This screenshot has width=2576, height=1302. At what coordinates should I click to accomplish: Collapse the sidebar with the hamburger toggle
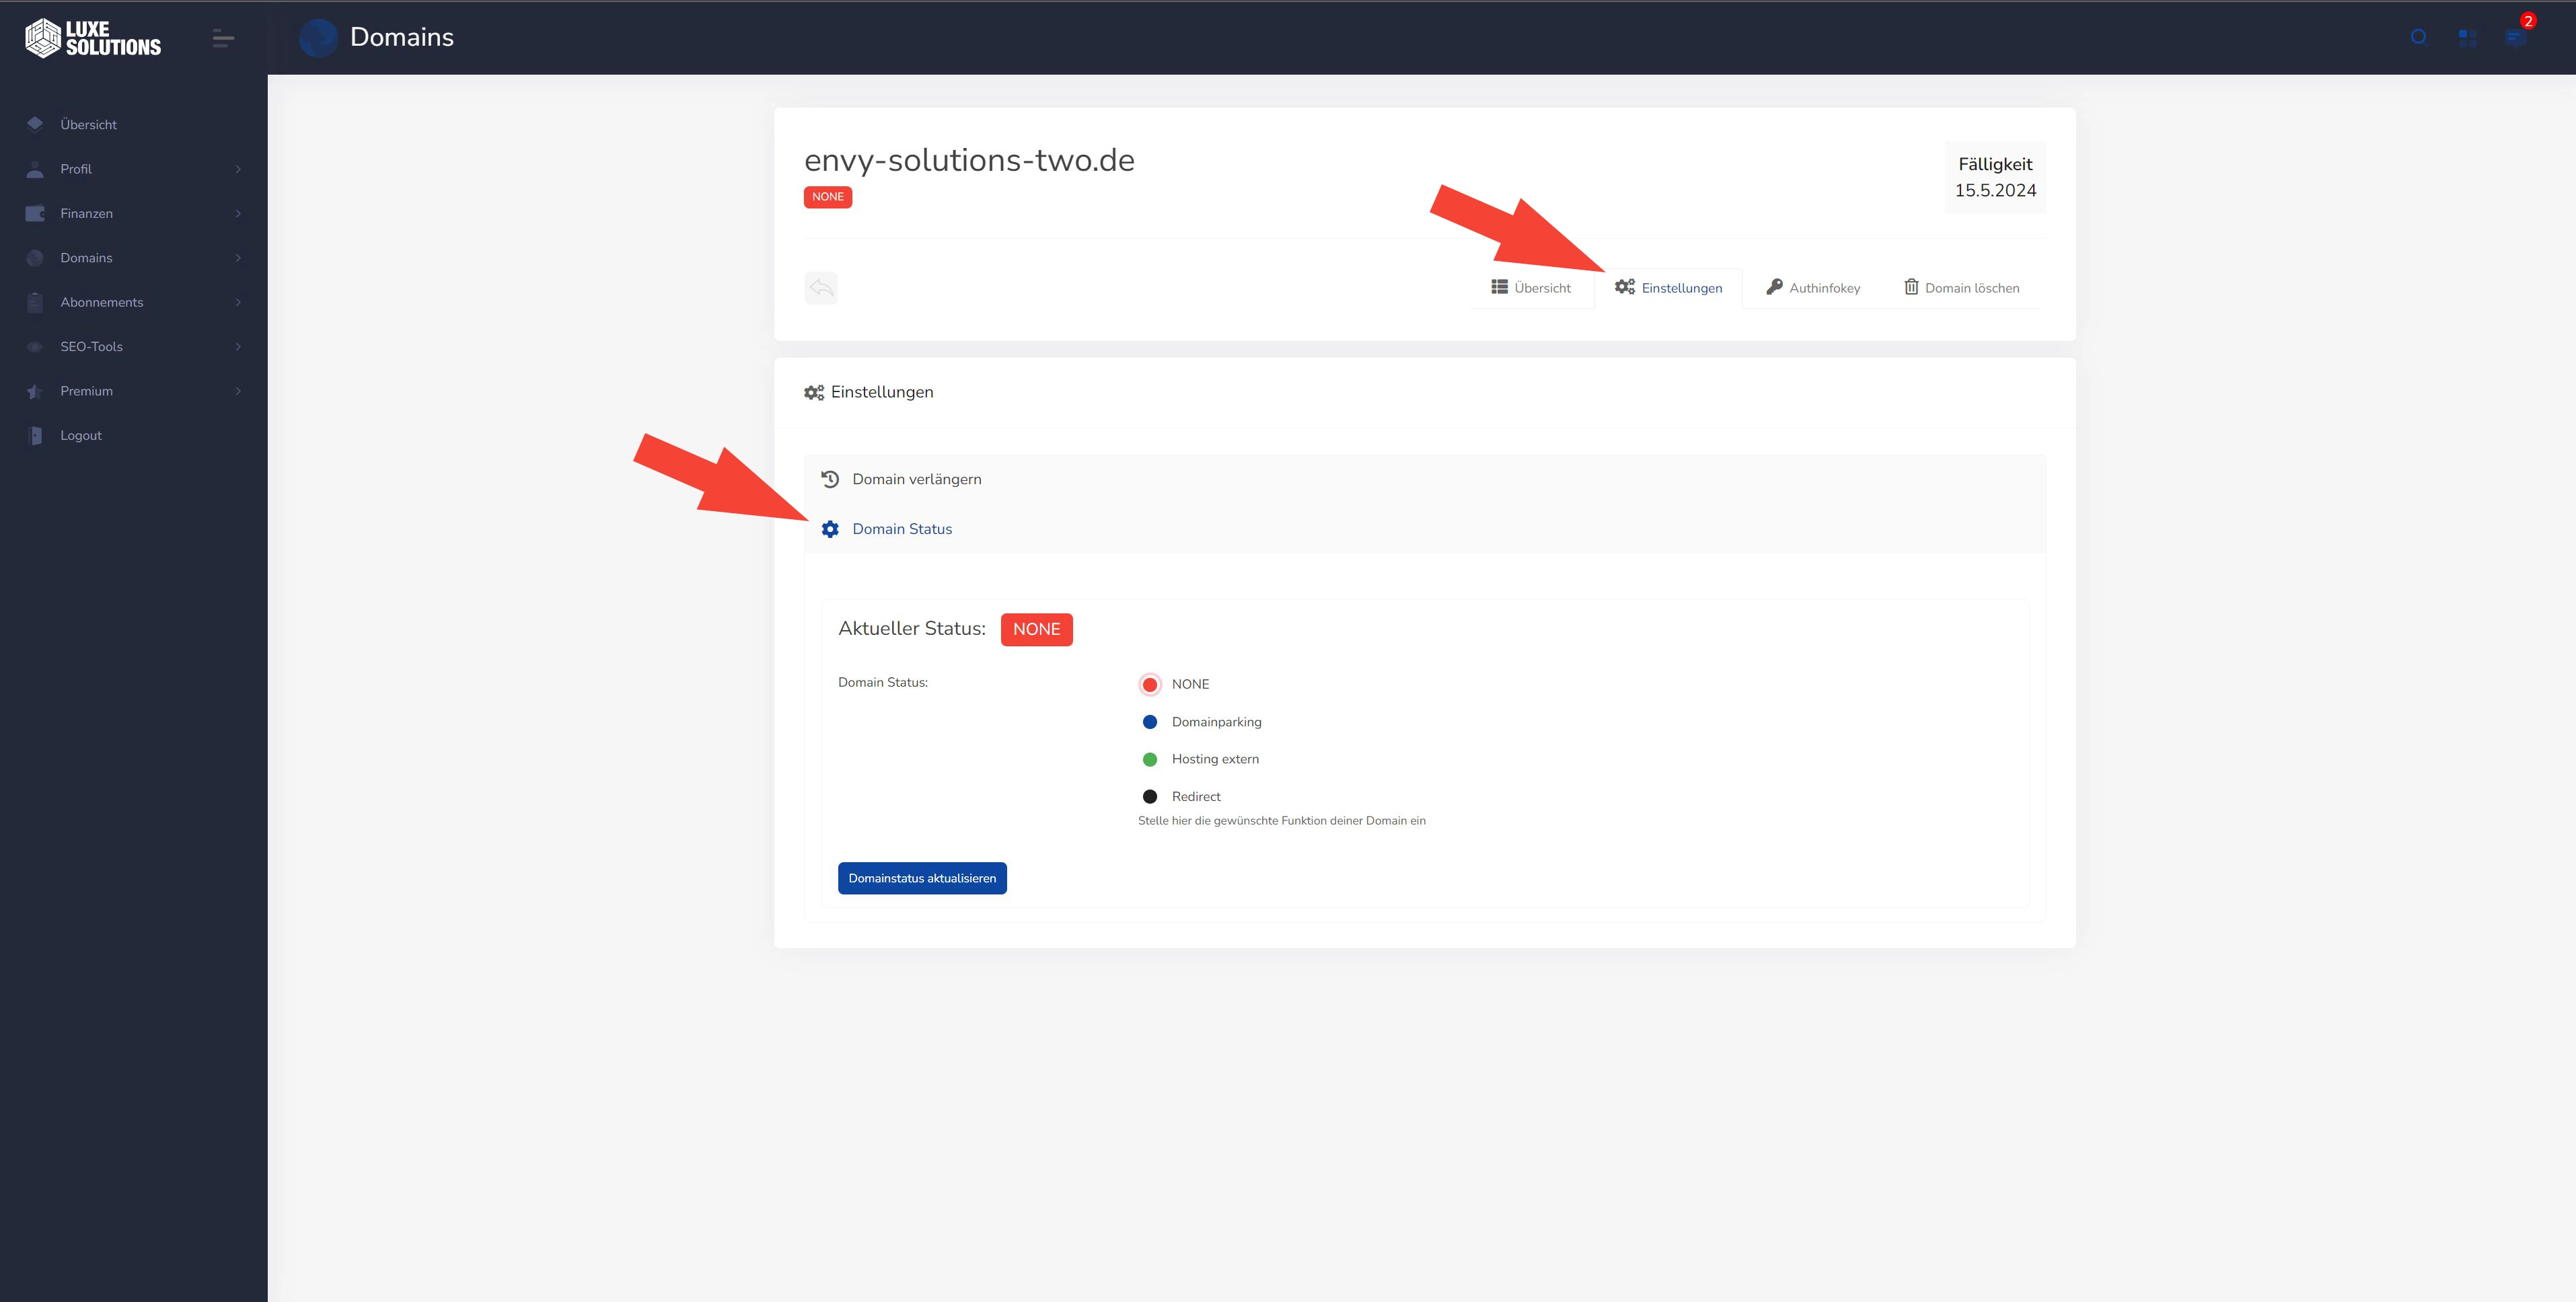223,39
